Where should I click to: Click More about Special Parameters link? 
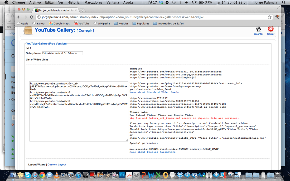152,152
